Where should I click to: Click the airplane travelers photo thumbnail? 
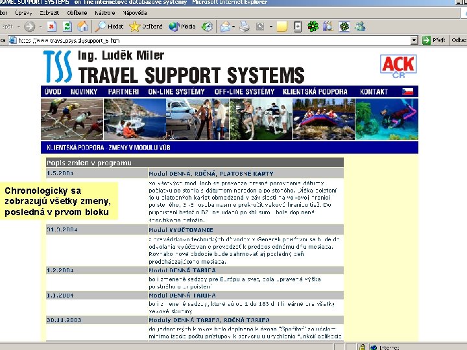(x=197, y=119)
